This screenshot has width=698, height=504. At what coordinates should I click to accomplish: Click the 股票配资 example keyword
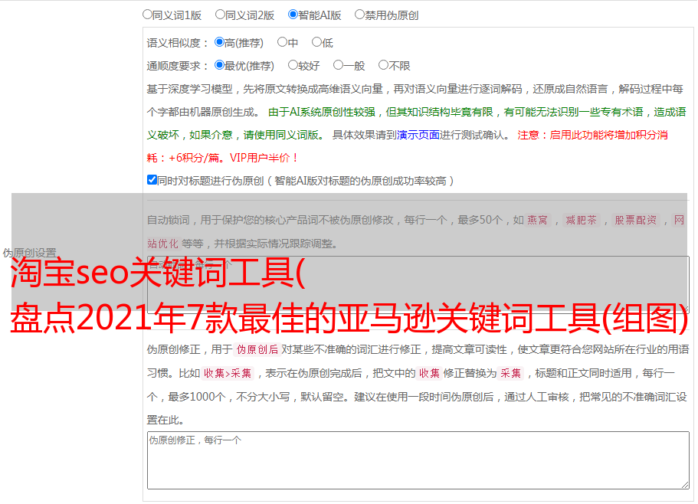(635, 220)
